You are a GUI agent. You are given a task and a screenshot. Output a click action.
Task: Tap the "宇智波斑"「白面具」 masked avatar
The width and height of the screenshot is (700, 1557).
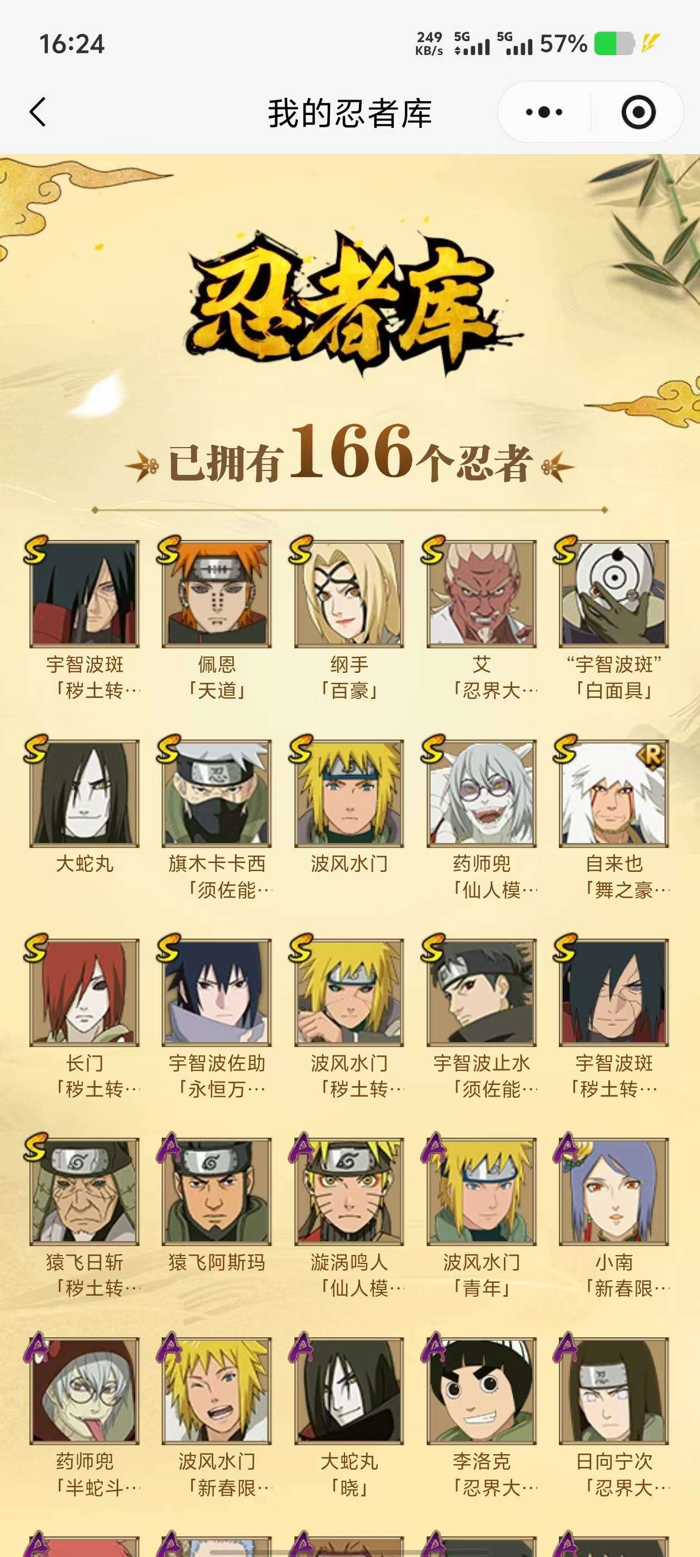click(614, 594)
